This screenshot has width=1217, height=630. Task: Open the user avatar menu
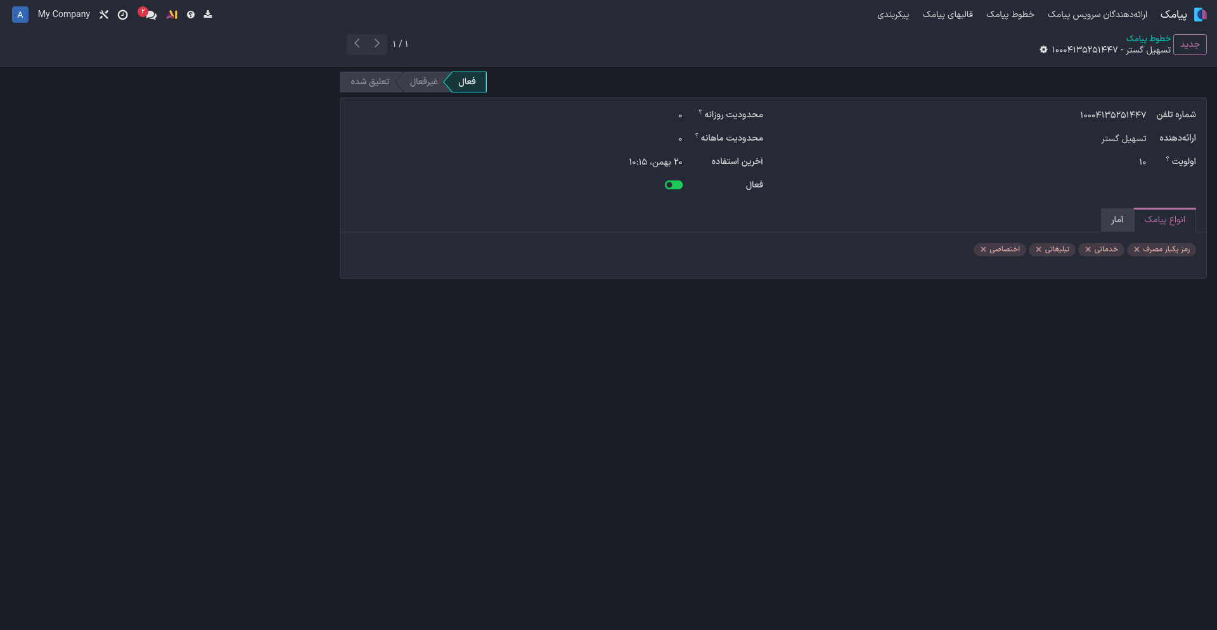tap(20, 15)
